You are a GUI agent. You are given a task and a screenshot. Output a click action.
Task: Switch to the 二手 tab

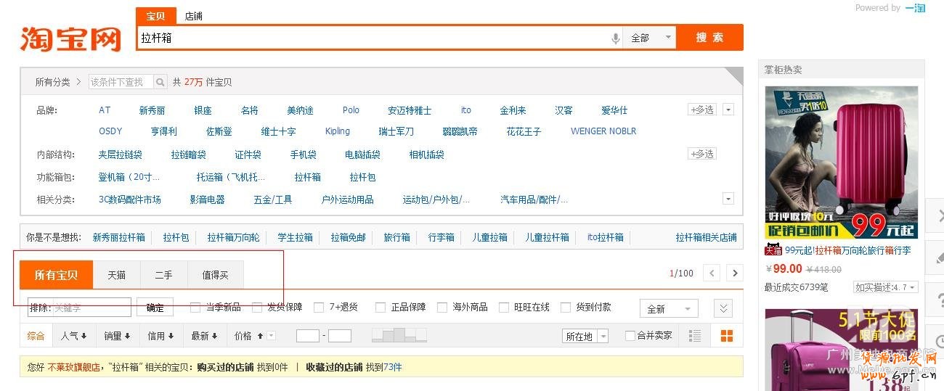163,275
